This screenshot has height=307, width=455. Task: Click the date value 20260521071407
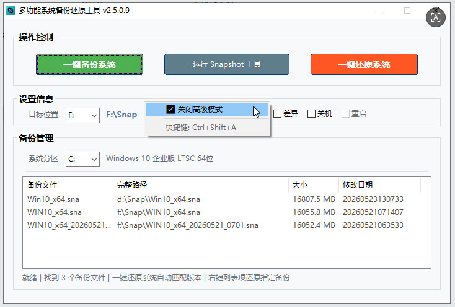(373, 212)
